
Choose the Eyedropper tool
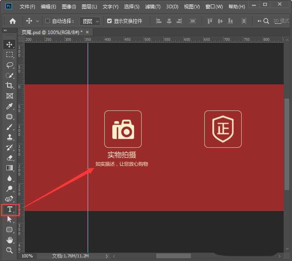[x=10, y=106]
